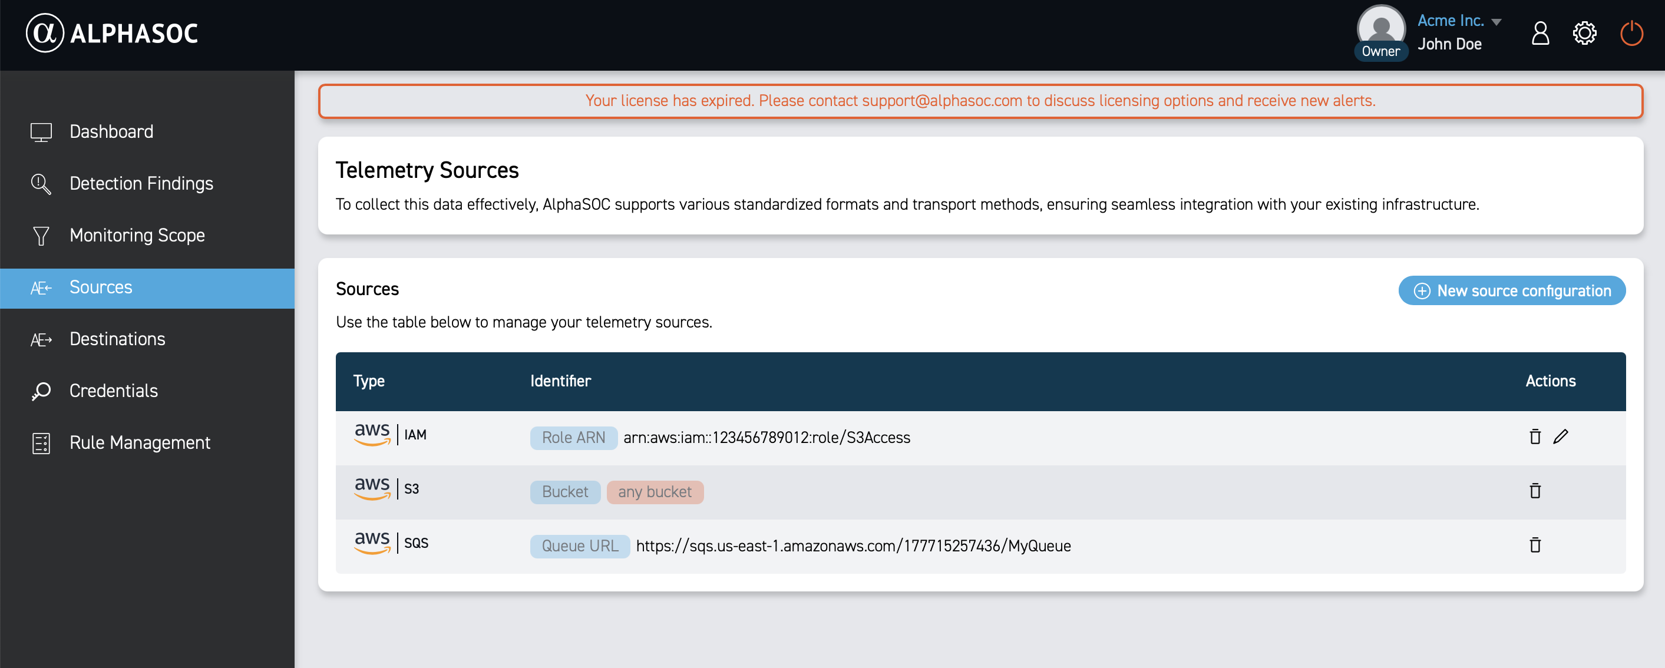Open the user profile icon
The image size is (1665, 668).
(x=1540, y=33)
